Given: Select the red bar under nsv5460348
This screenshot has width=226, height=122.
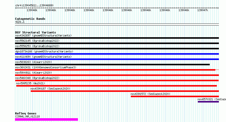Looking at the screenshot, I should click(x=117, y=80).
